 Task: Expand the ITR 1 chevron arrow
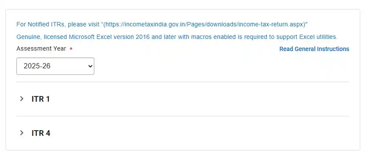click(x=22, y=99)
